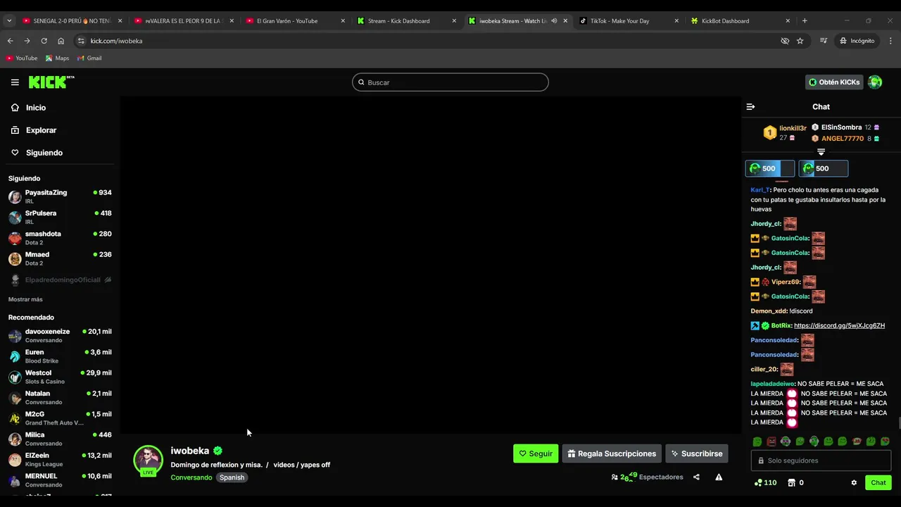
Task: Click the green Seguir button
Action: point(536,453)
